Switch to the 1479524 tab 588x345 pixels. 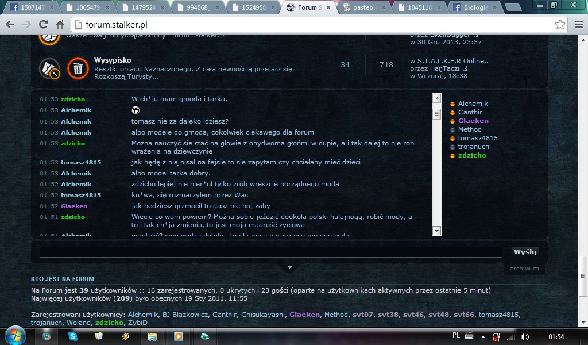click(144, 7)
